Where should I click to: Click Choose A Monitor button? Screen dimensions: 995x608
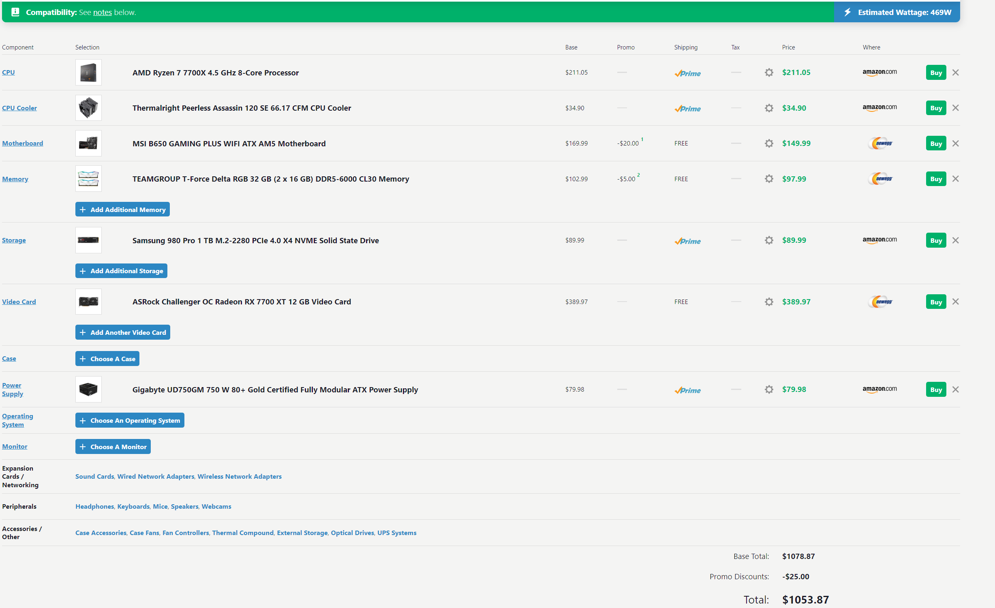click(113, 447)
